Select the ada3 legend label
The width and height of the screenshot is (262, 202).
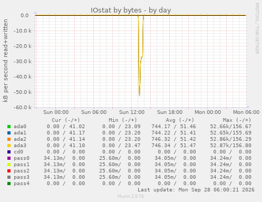pyautogui.click(x=20, y=146)
